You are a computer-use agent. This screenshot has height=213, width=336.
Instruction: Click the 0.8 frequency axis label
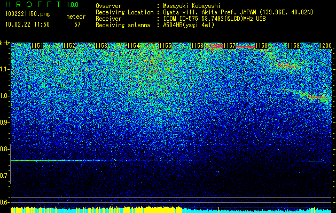4,149
